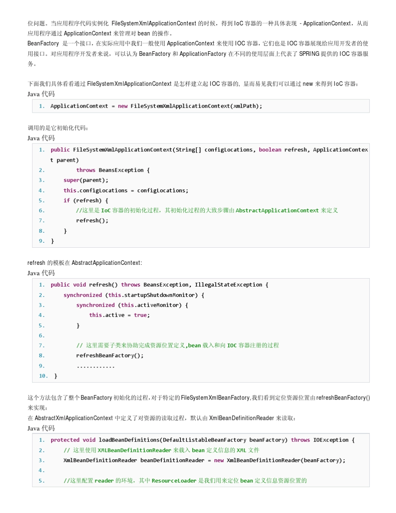Click the wrapped continuation 't parent)' line
396x513 pixels.
65,160
